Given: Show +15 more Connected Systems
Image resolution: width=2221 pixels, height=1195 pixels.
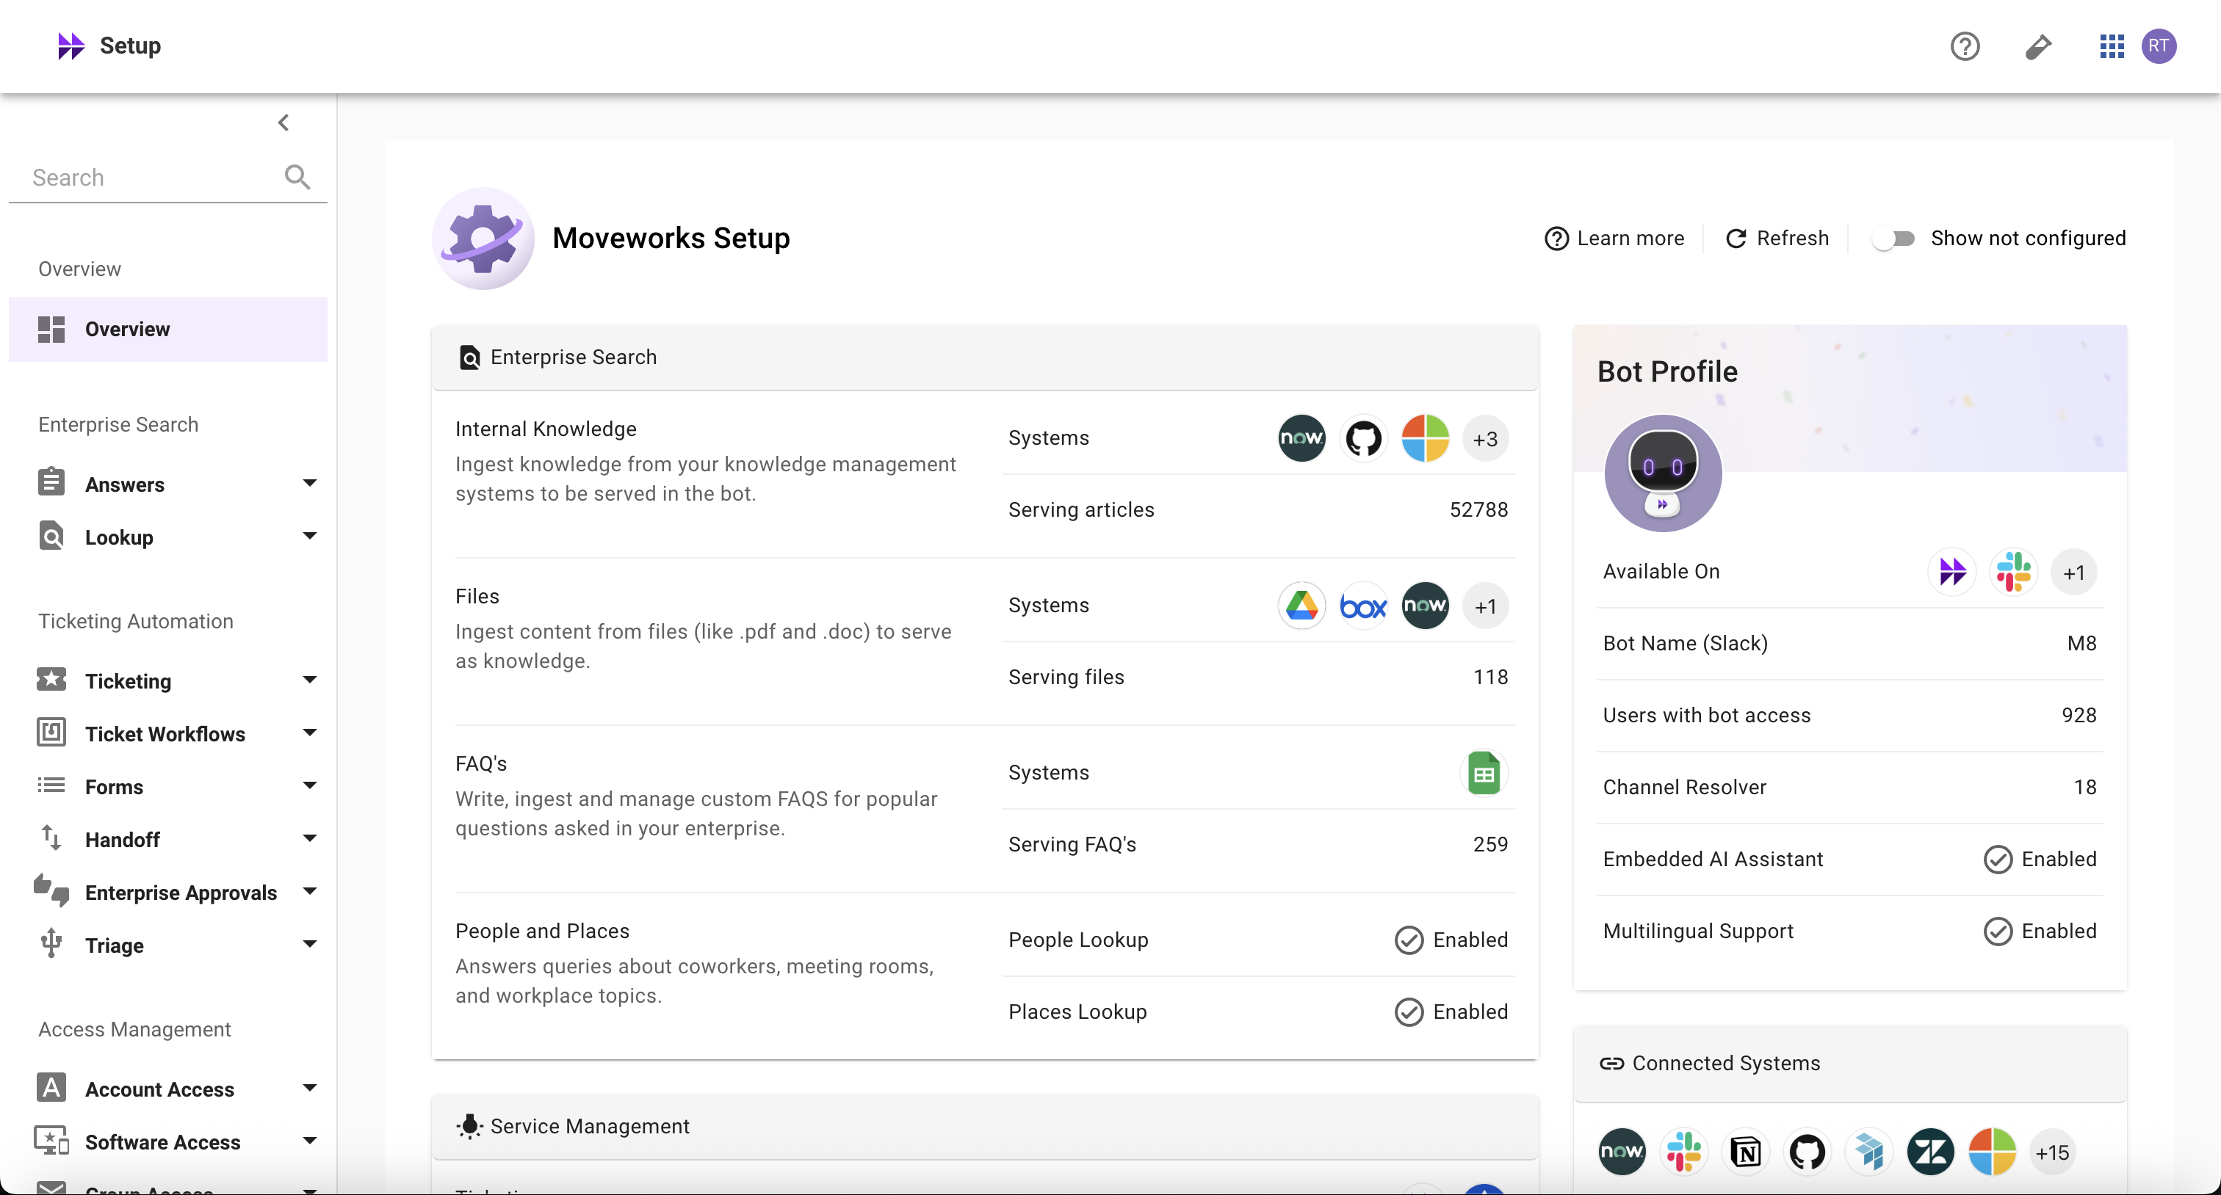Looking at the screenshot, I should (2053, 1152).
